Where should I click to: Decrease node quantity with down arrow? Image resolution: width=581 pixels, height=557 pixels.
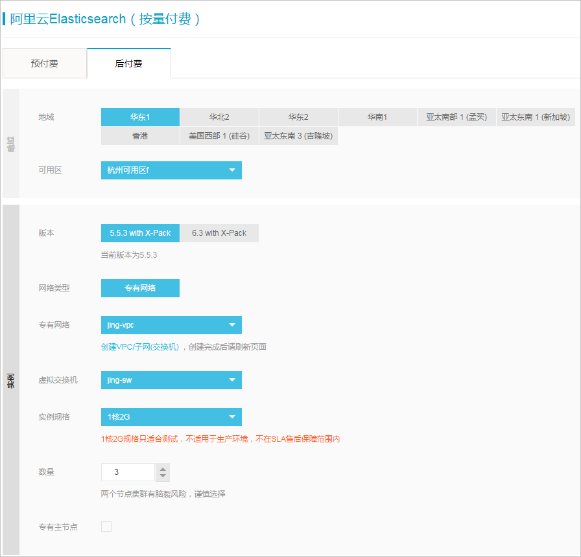pyautogui.click(x=163, y=476)
